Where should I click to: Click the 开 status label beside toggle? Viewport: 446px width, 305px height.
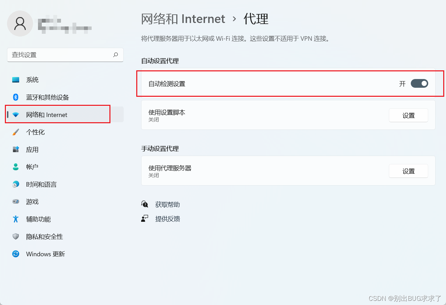402,84
